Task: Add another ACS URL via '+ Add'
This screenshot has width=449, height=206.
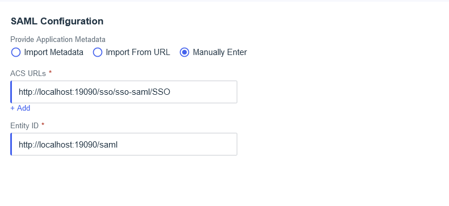Action: (20, 108)
